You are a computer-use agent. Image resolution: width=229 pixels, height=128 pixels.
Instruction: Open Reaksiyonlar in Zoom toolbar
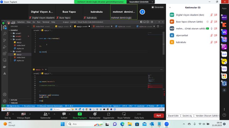click(x=95, y=115)
